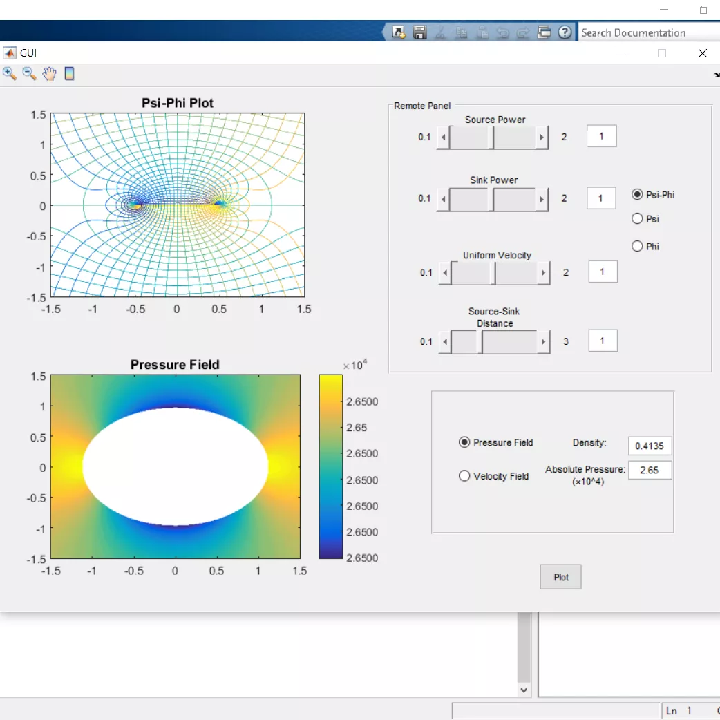Minimize the GUI figure window
Viewport: 720px width, 720px height.
coord(622,53)
